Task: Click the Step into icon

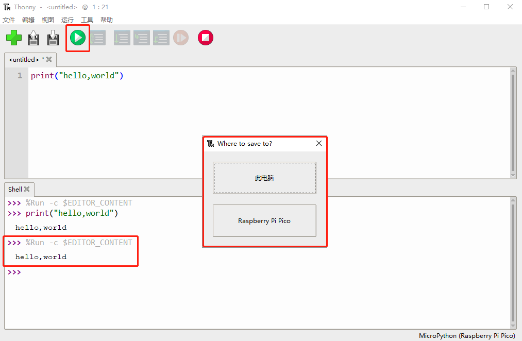Action: click(x=142, y=38)
